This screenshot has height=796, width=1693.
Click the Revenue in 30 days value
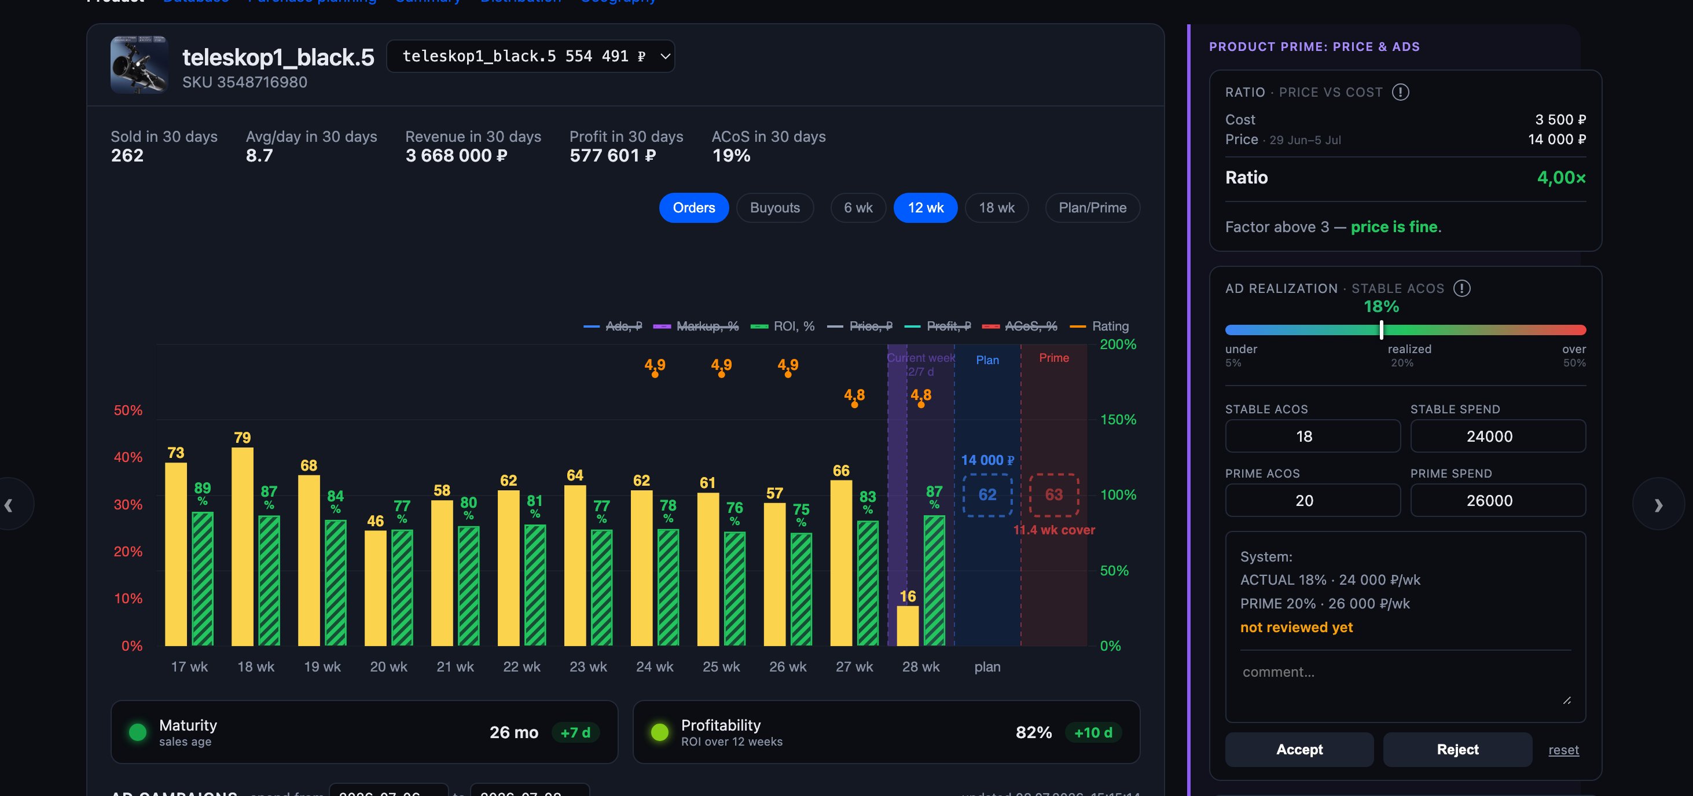[456, 156]
